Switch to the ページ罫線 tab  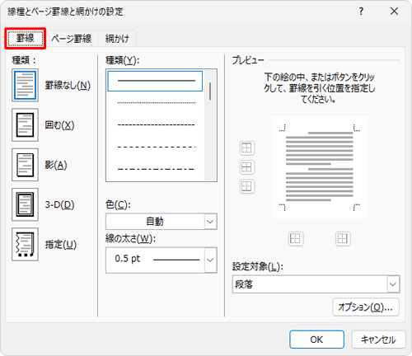point(72,39)
